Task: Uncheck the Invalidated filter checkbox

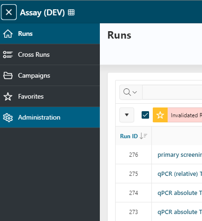Action: 145,115
